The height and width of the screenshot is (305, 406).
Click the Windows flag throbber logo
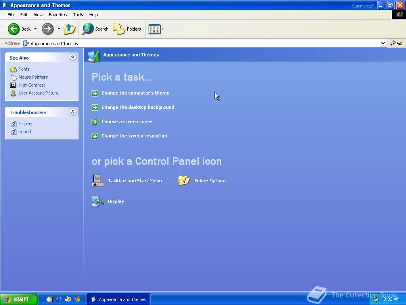coord(399,15)
